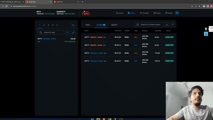This screenshot has width=213, height=120.
Task: Switch to the first NIFTY browser tab
Action: pos(12,2)
